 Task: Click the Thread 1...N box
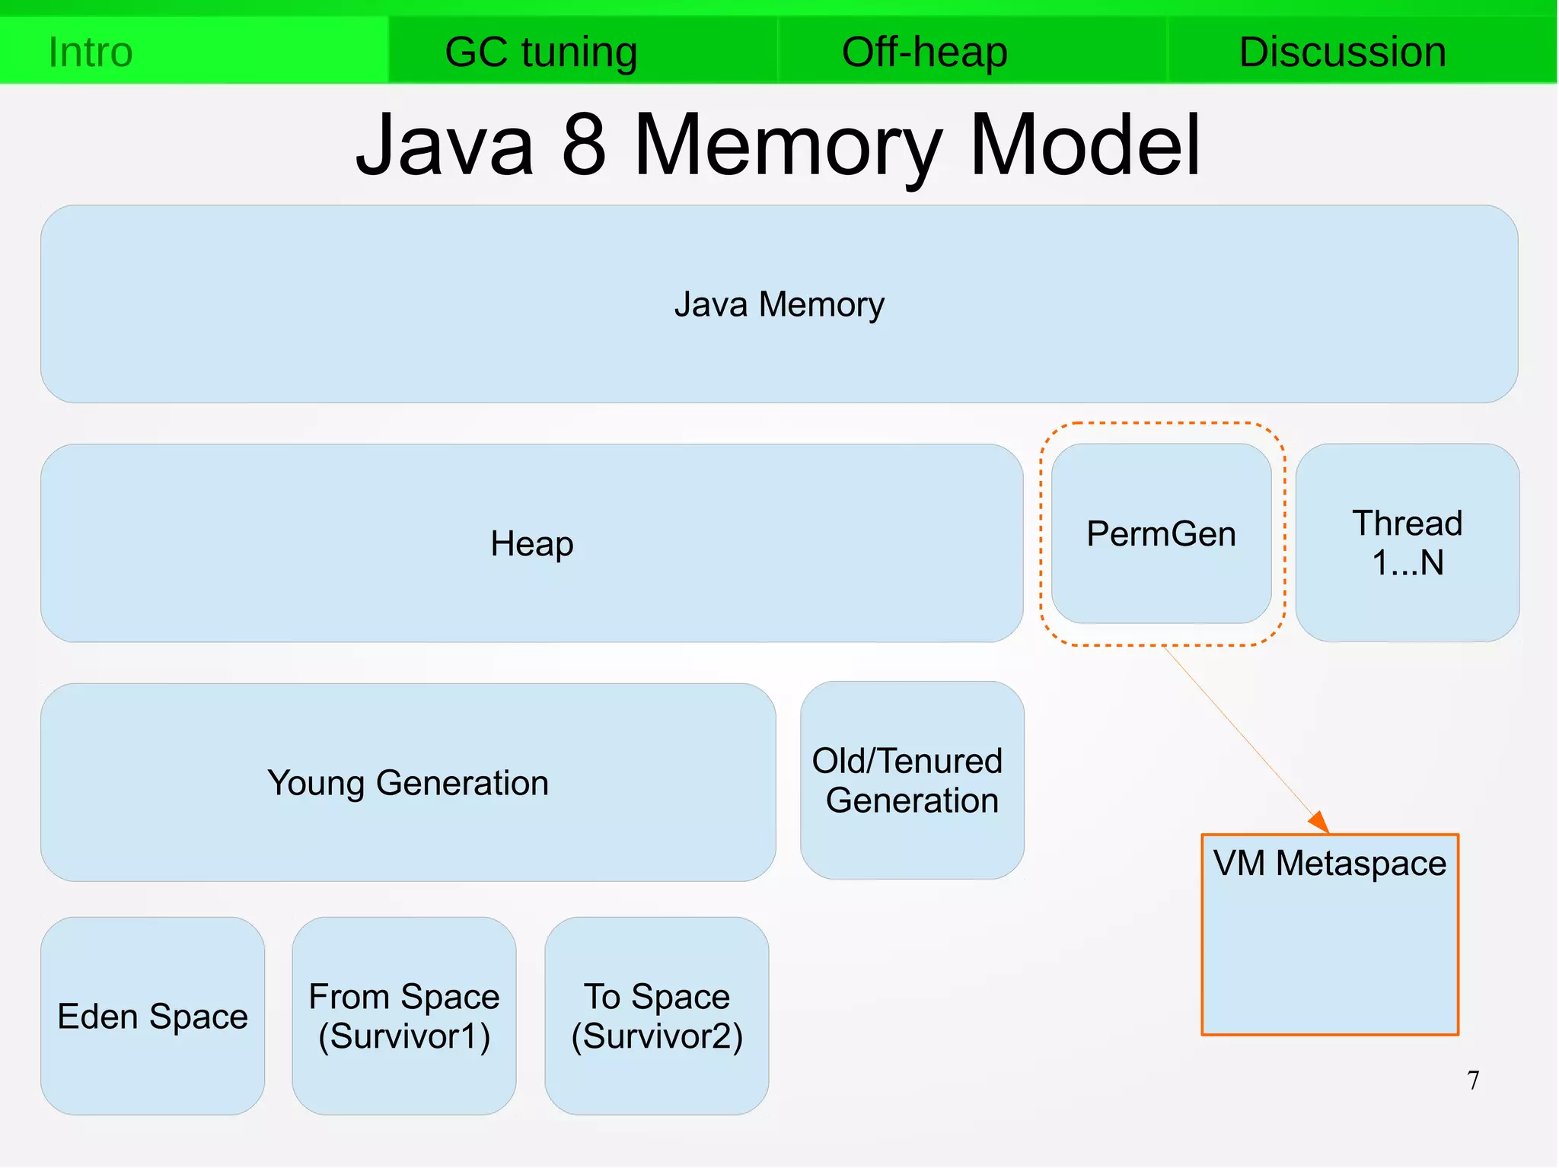point(1407,543)
